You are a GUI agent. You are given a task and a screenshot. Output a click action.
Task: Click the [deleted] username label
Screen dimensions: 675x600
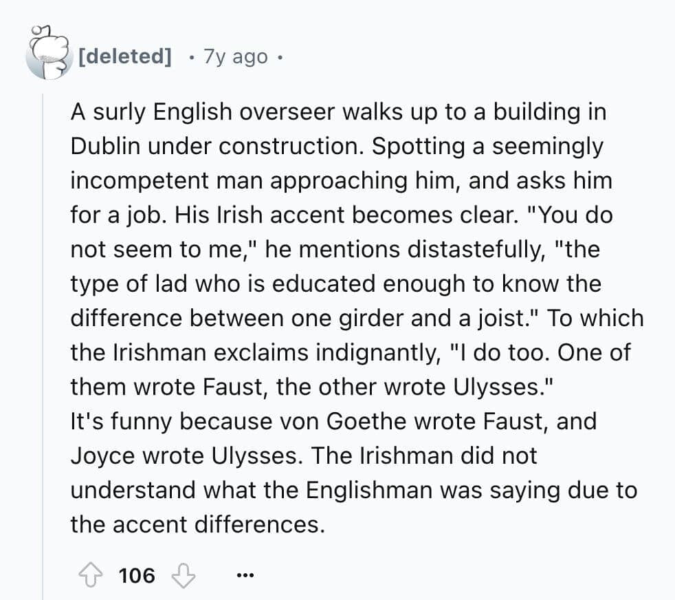point(124,56)
